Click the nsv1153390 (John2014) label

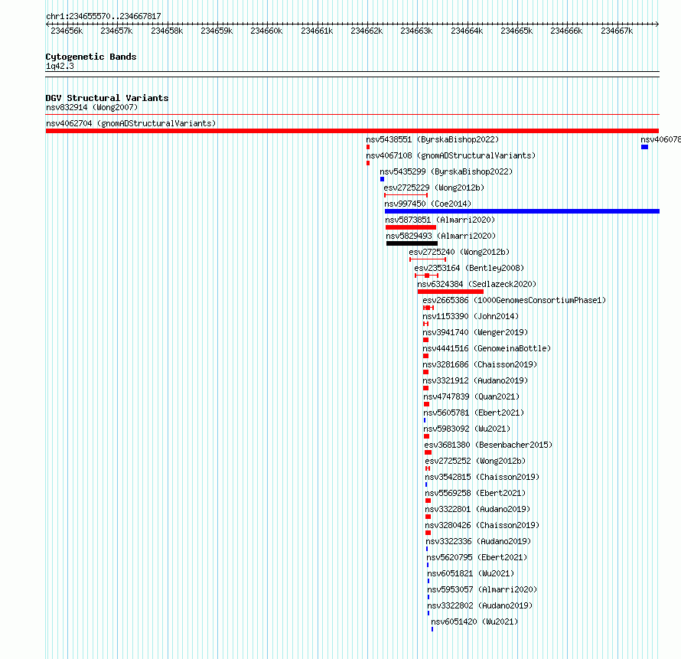pyautogui.click(x=471, y=316)
